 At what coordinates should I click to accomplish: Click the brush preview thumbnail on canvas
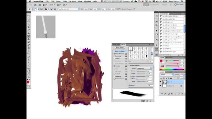pyautogui.click(x=46, y=27)
